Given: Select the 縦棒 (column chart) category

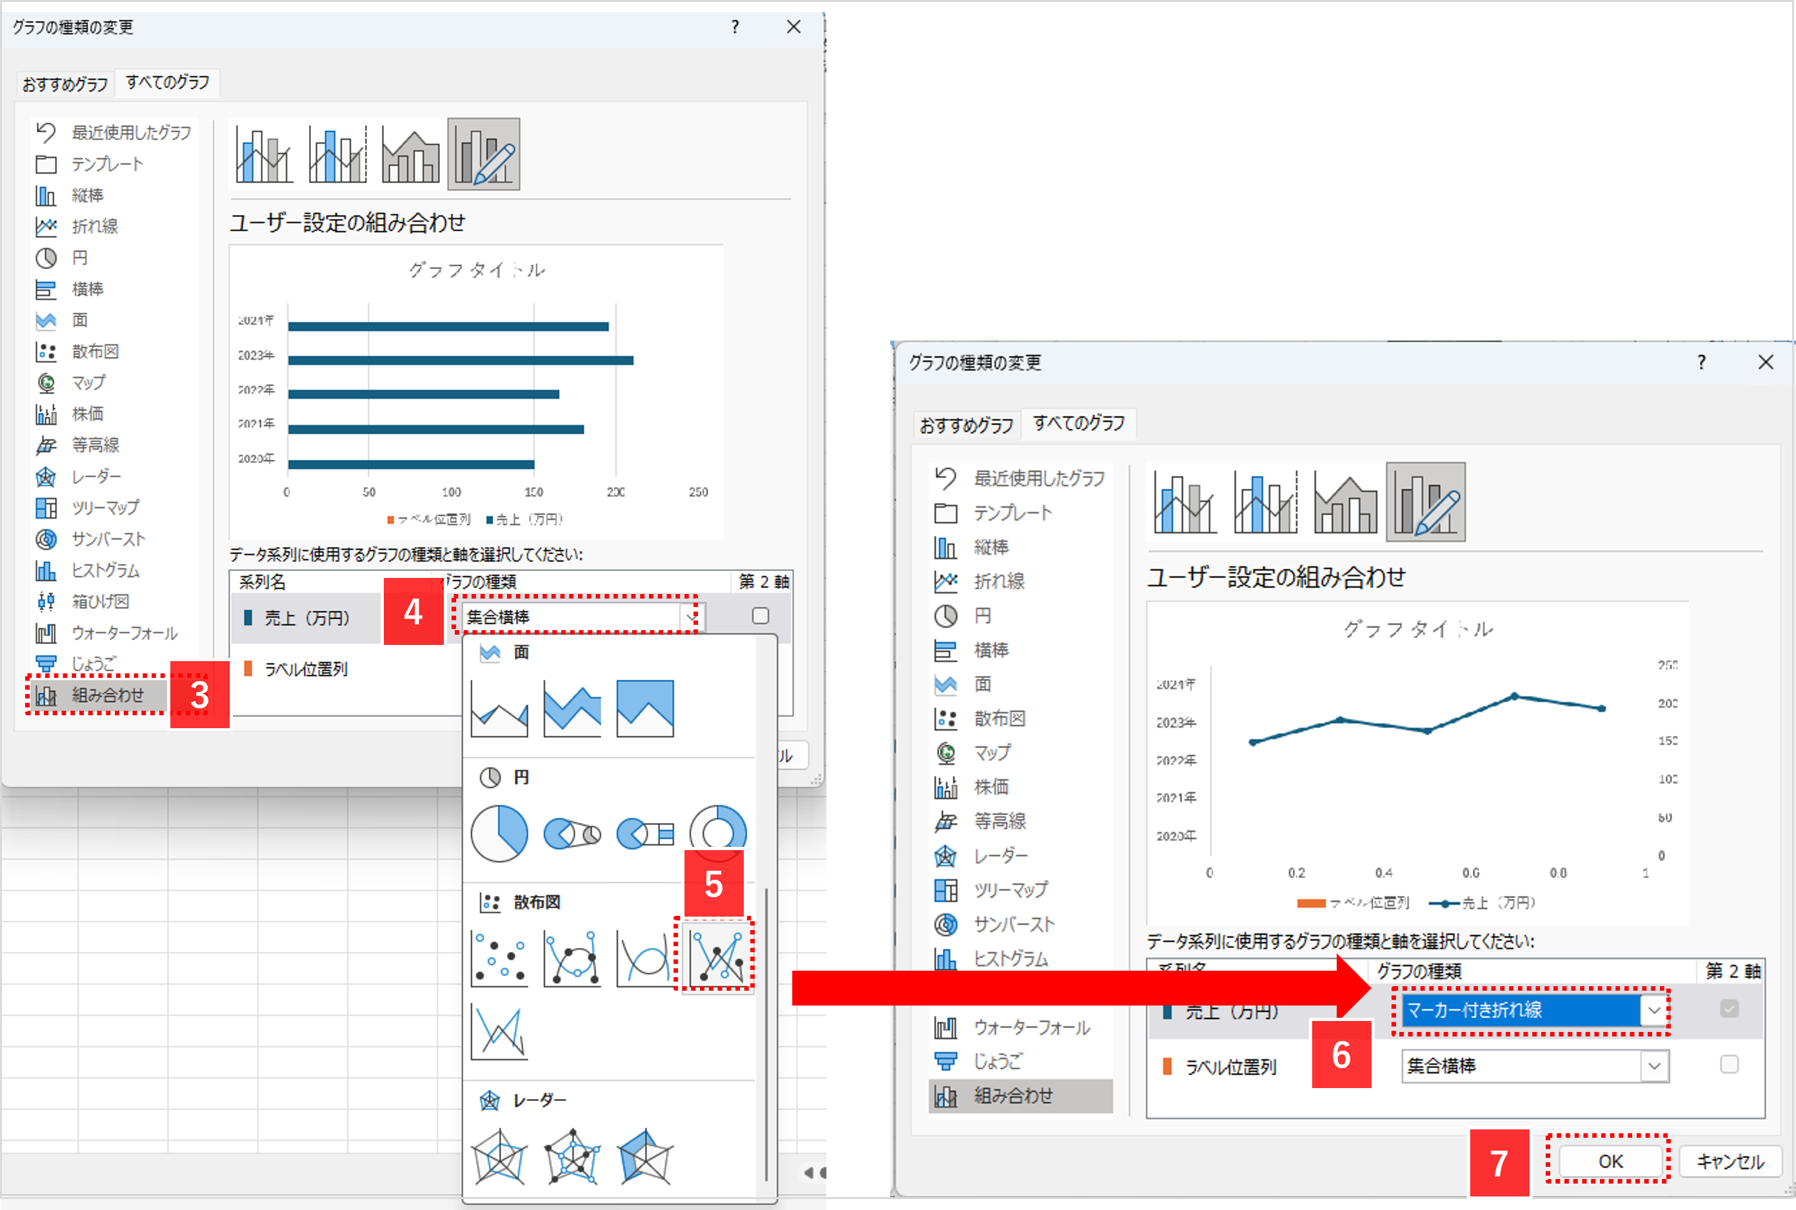Looking at the screenshot, I should [87, 195].
